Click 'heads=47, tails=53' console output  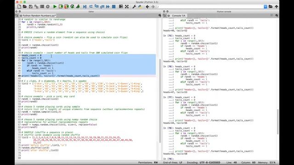[175, 92]
